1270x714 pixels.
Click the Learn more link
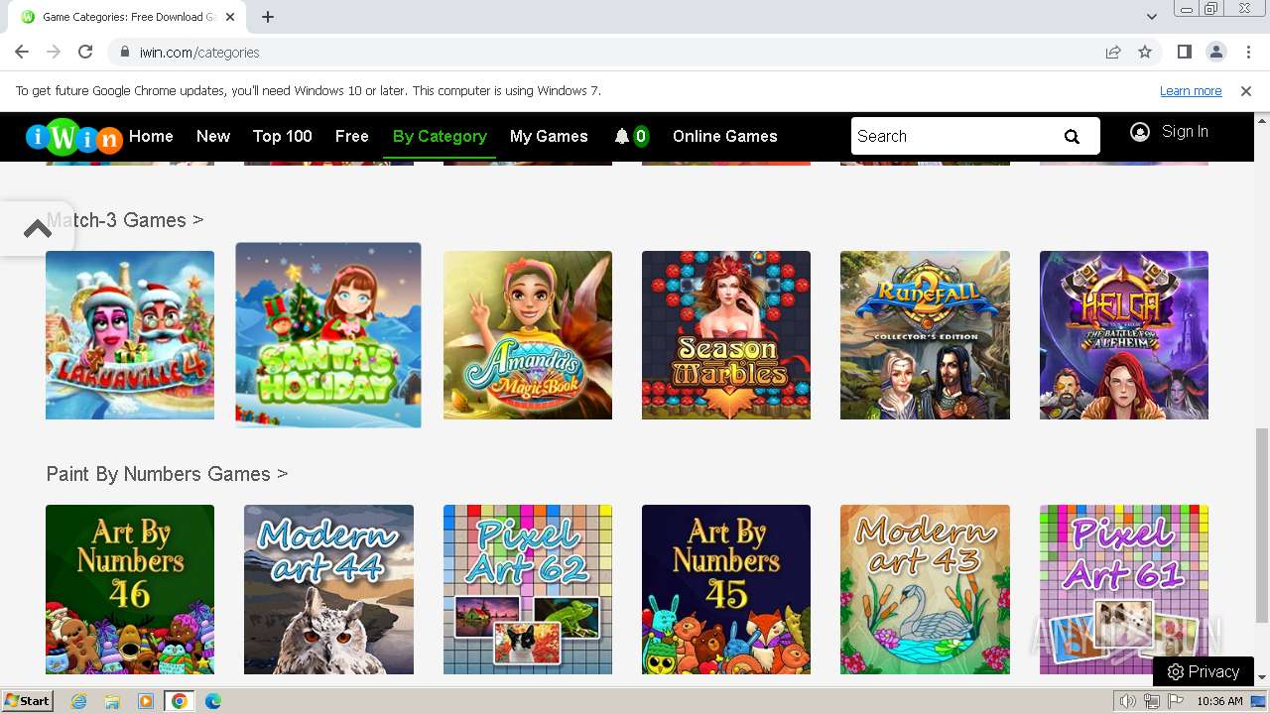(x=1191, y=91)
